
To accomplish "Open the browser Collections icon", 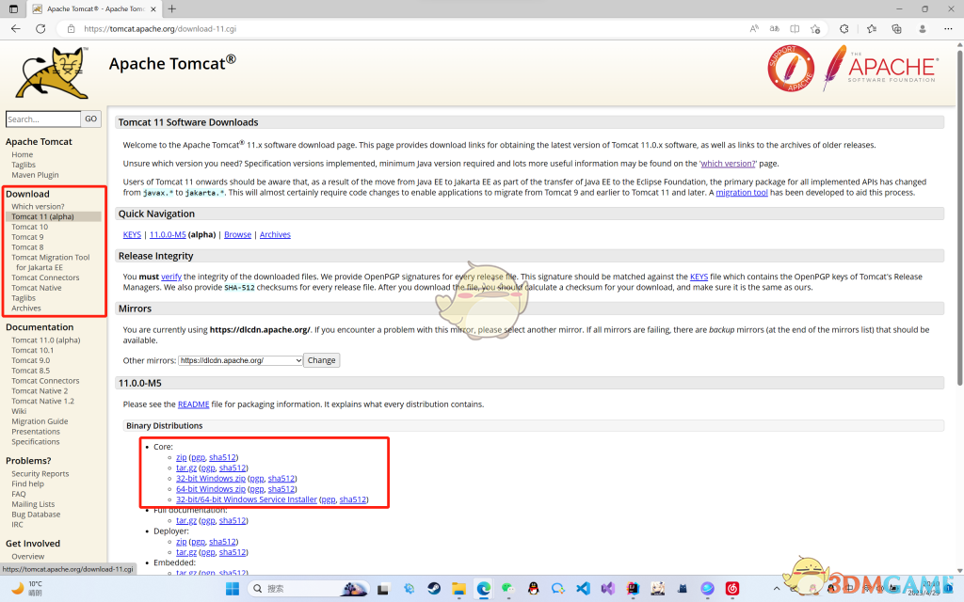I will pos(895,29).
